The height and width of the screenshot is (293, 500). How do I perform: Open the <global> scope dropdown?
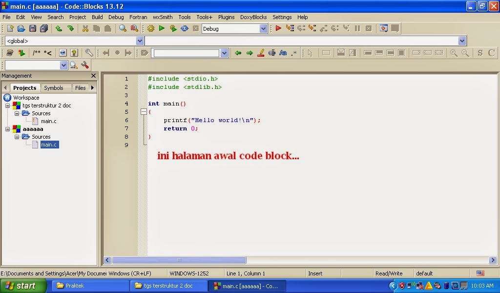point(140,41)
